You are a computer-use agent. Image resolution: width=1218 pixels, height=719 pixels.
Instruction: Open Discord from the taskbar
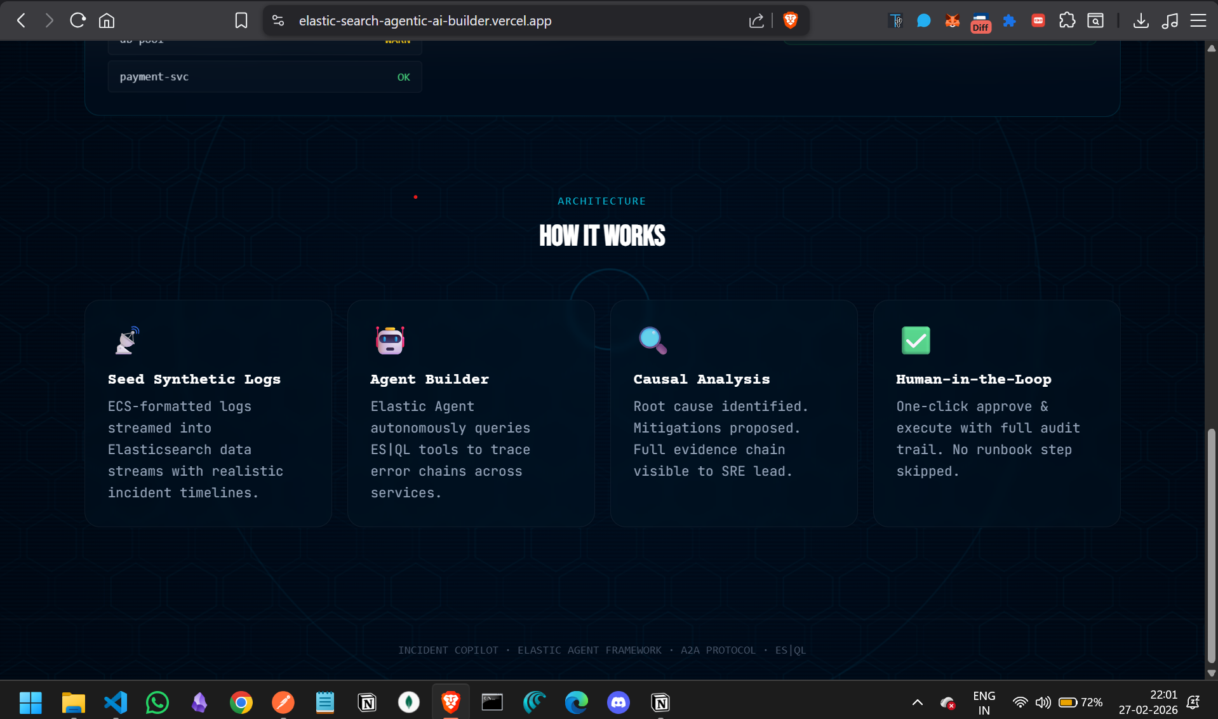coord(619,702)
